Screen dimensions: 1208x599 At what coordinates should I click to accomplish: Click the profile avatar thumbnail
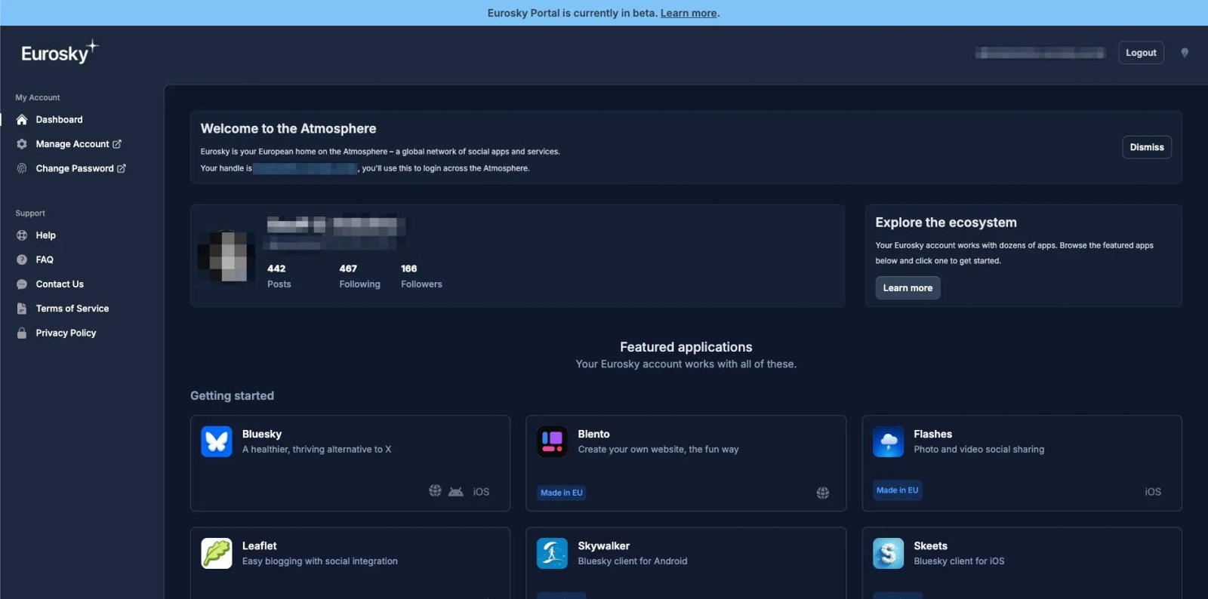click(x=226, y=256)
